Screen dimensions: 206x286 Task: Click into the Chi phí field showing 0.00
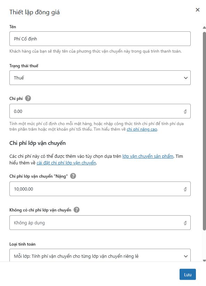(100, 111)
